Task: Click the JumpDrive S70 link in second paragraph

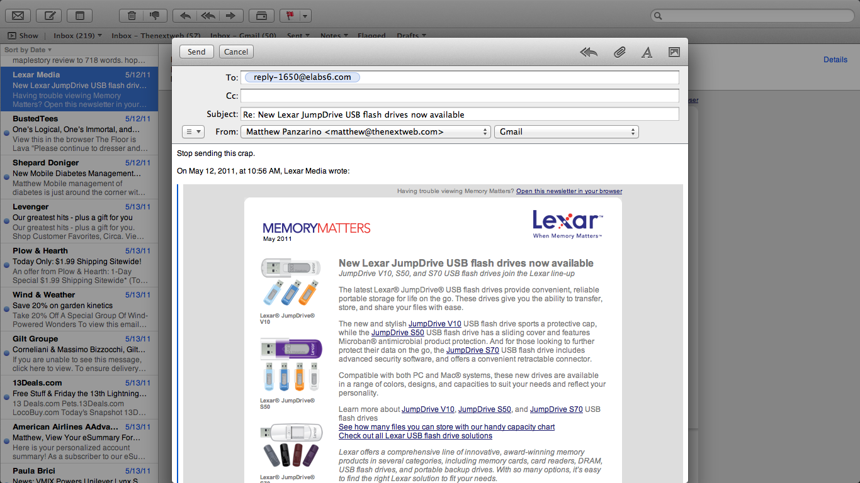Action: pos(473,350)
